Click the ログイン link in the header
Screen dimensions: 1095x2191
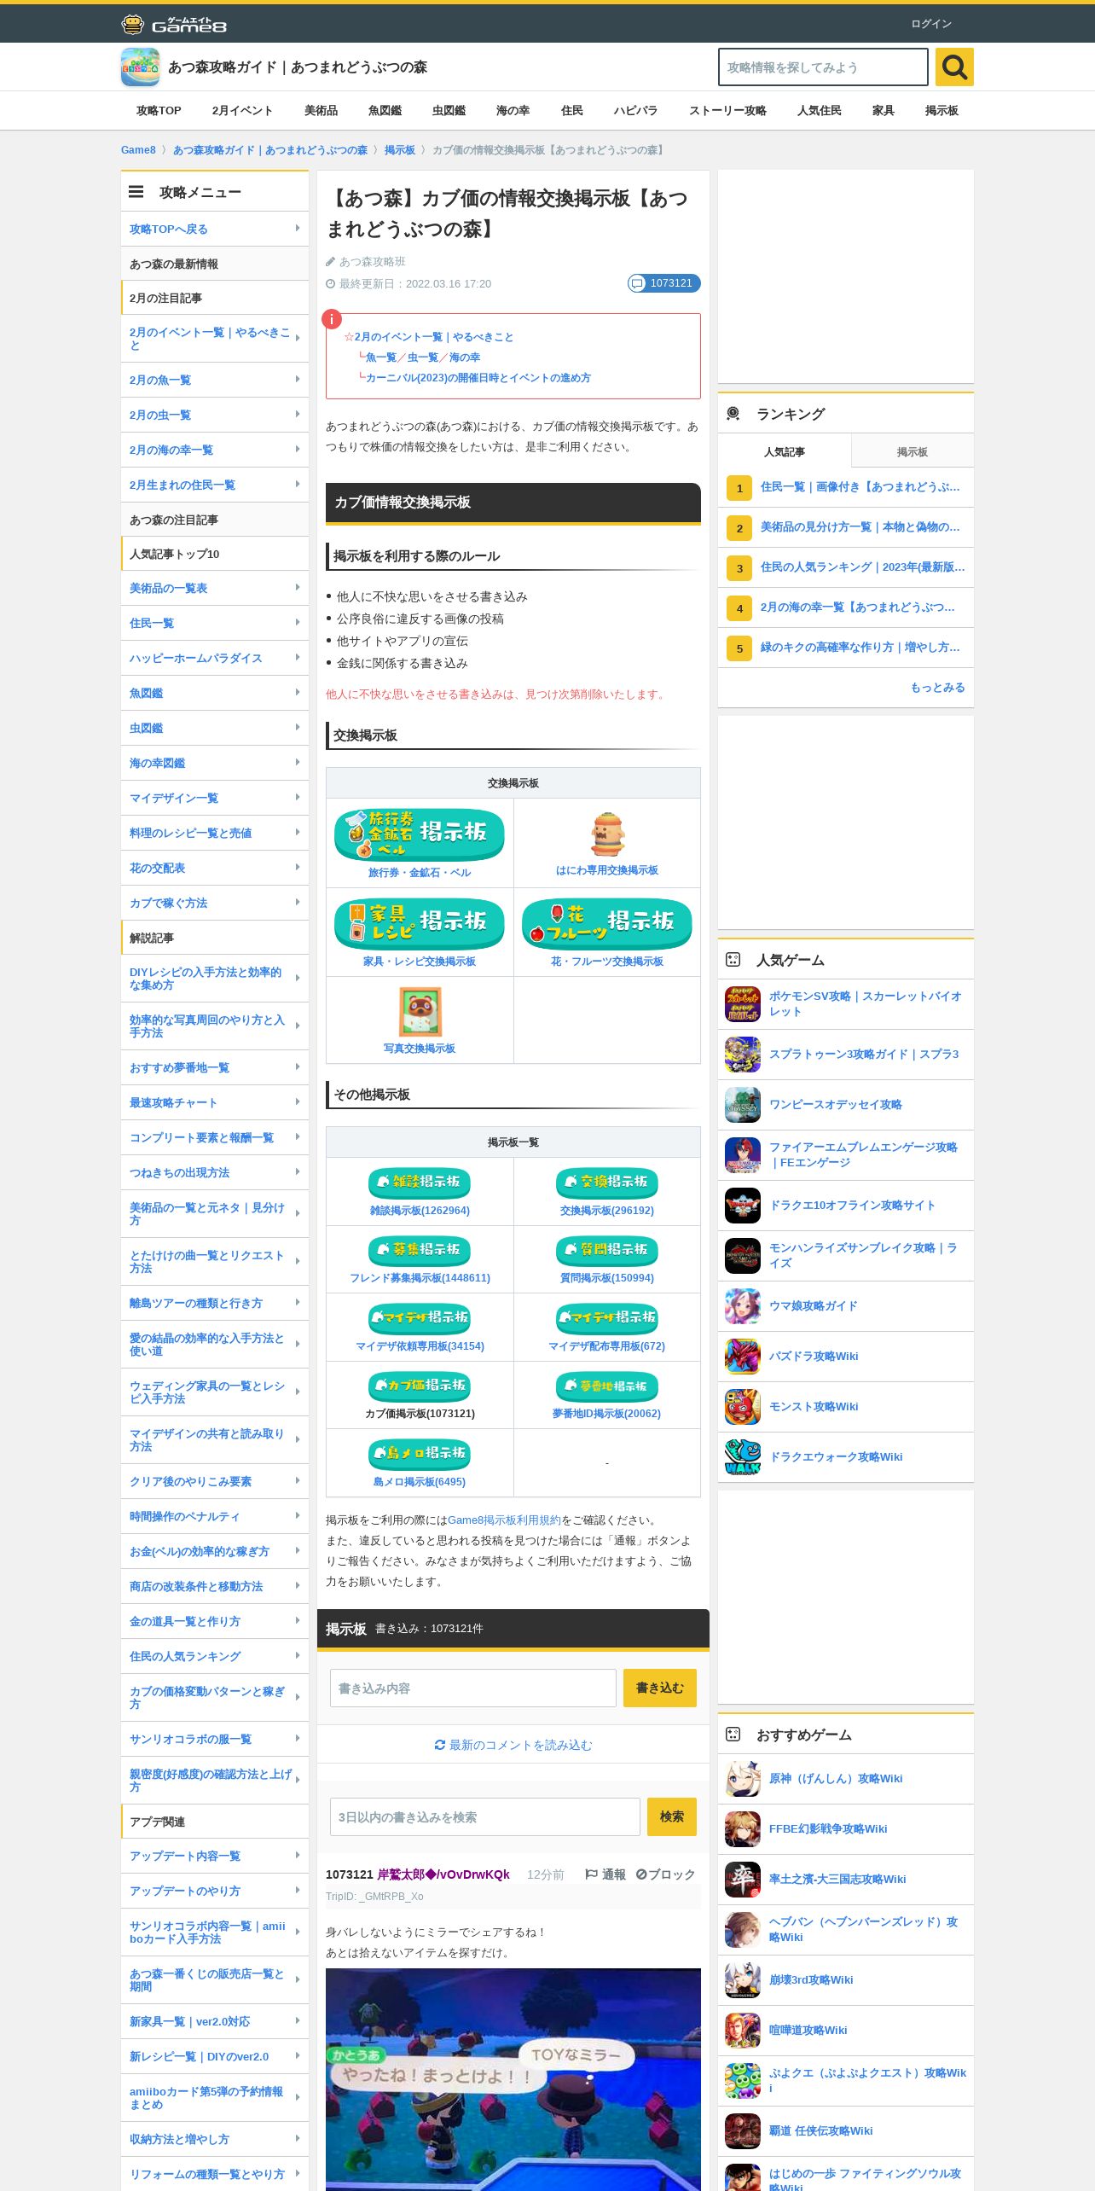click(x=931, y=24)
